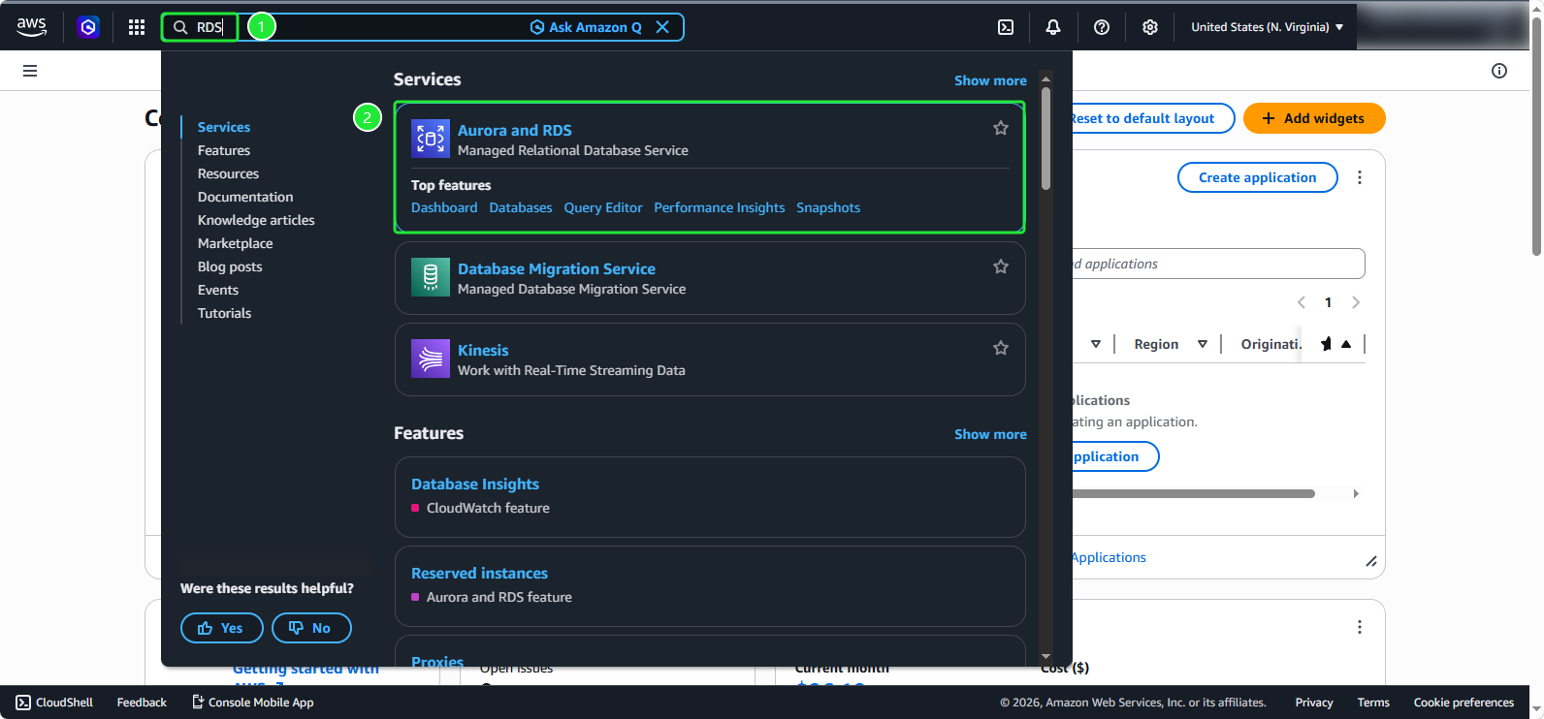
Task: Select Blog posts category
Action: pyautogui.click(x=230, y=266)
